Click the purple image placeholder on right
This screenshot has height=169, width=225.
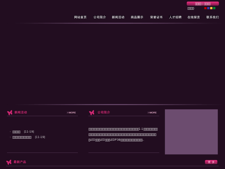pyautogui.click(x=191, y=132)
